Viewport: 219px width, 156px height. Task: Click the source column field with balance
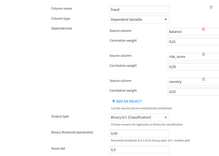[x=184, y=32]
